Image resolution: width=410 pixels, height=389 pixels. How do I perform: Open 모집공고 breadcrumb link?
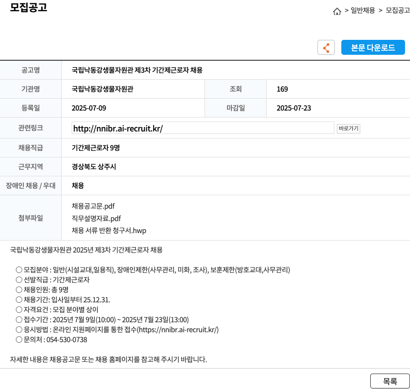[398, 10]
